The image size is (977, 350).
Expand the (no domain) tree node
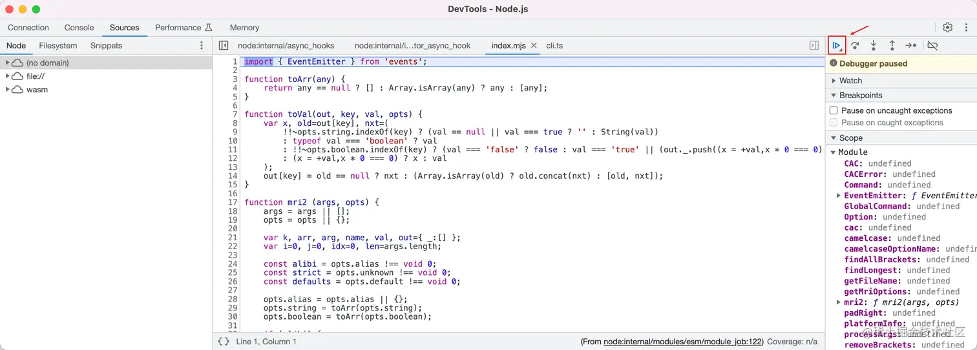click(x=8, y=63)
